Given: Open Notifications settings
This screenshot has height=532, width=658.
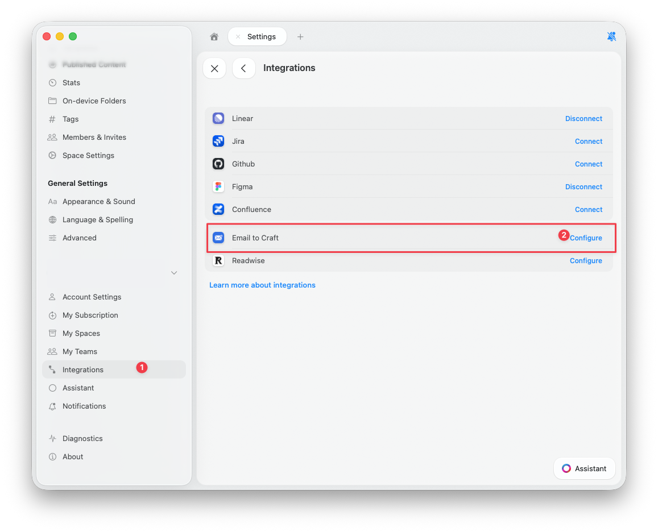Looking at the screenshot, I should click(x=114, y=406).
